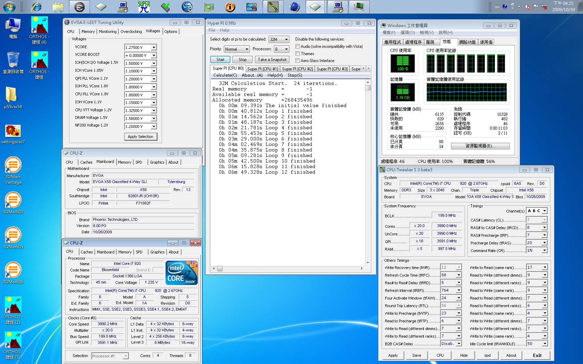Open Windows Explorer folder taskbar icon
The width and height of the screenshot is (583, 364).
tap(58, 7)
